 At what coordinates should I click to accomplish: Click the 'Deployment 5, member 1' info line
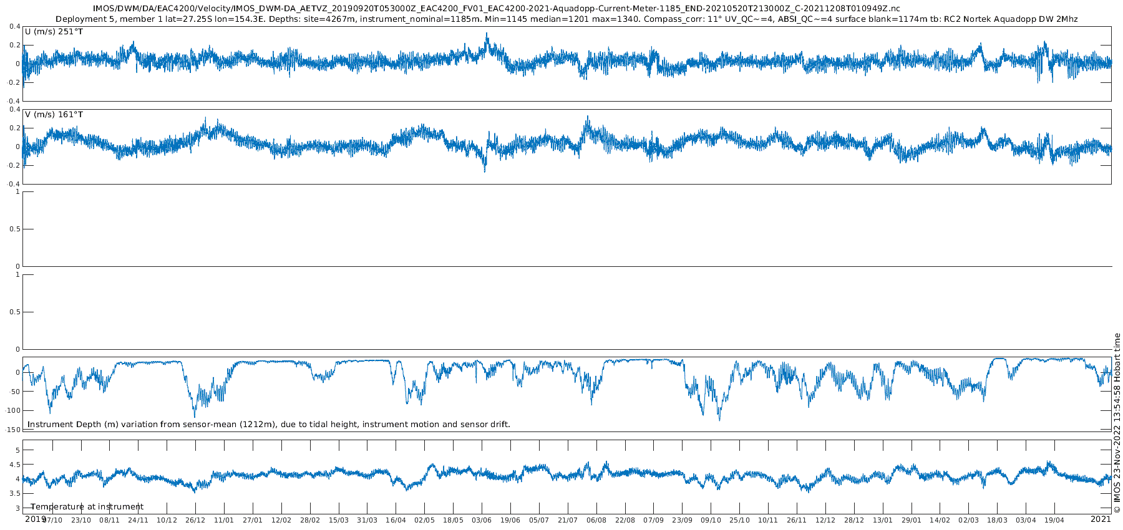[x=566, y=19]
